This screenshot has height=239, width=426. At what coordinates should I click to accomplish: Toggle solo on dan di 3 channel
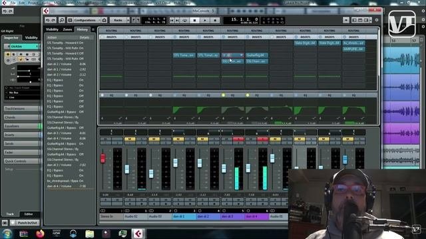click(x=238, y=139)
